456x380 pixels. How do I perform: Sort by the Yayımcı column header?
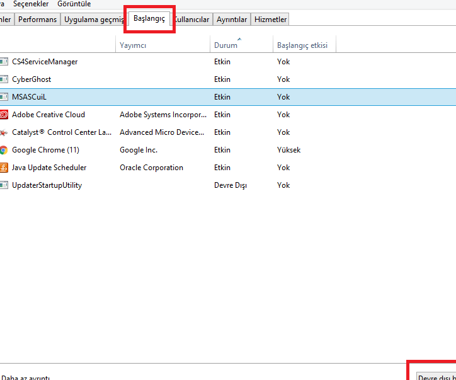(x=163, y=44)
